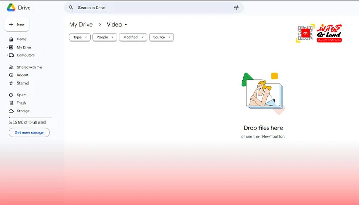
Task: Open the Trash folder
Action: pos(21,103)
